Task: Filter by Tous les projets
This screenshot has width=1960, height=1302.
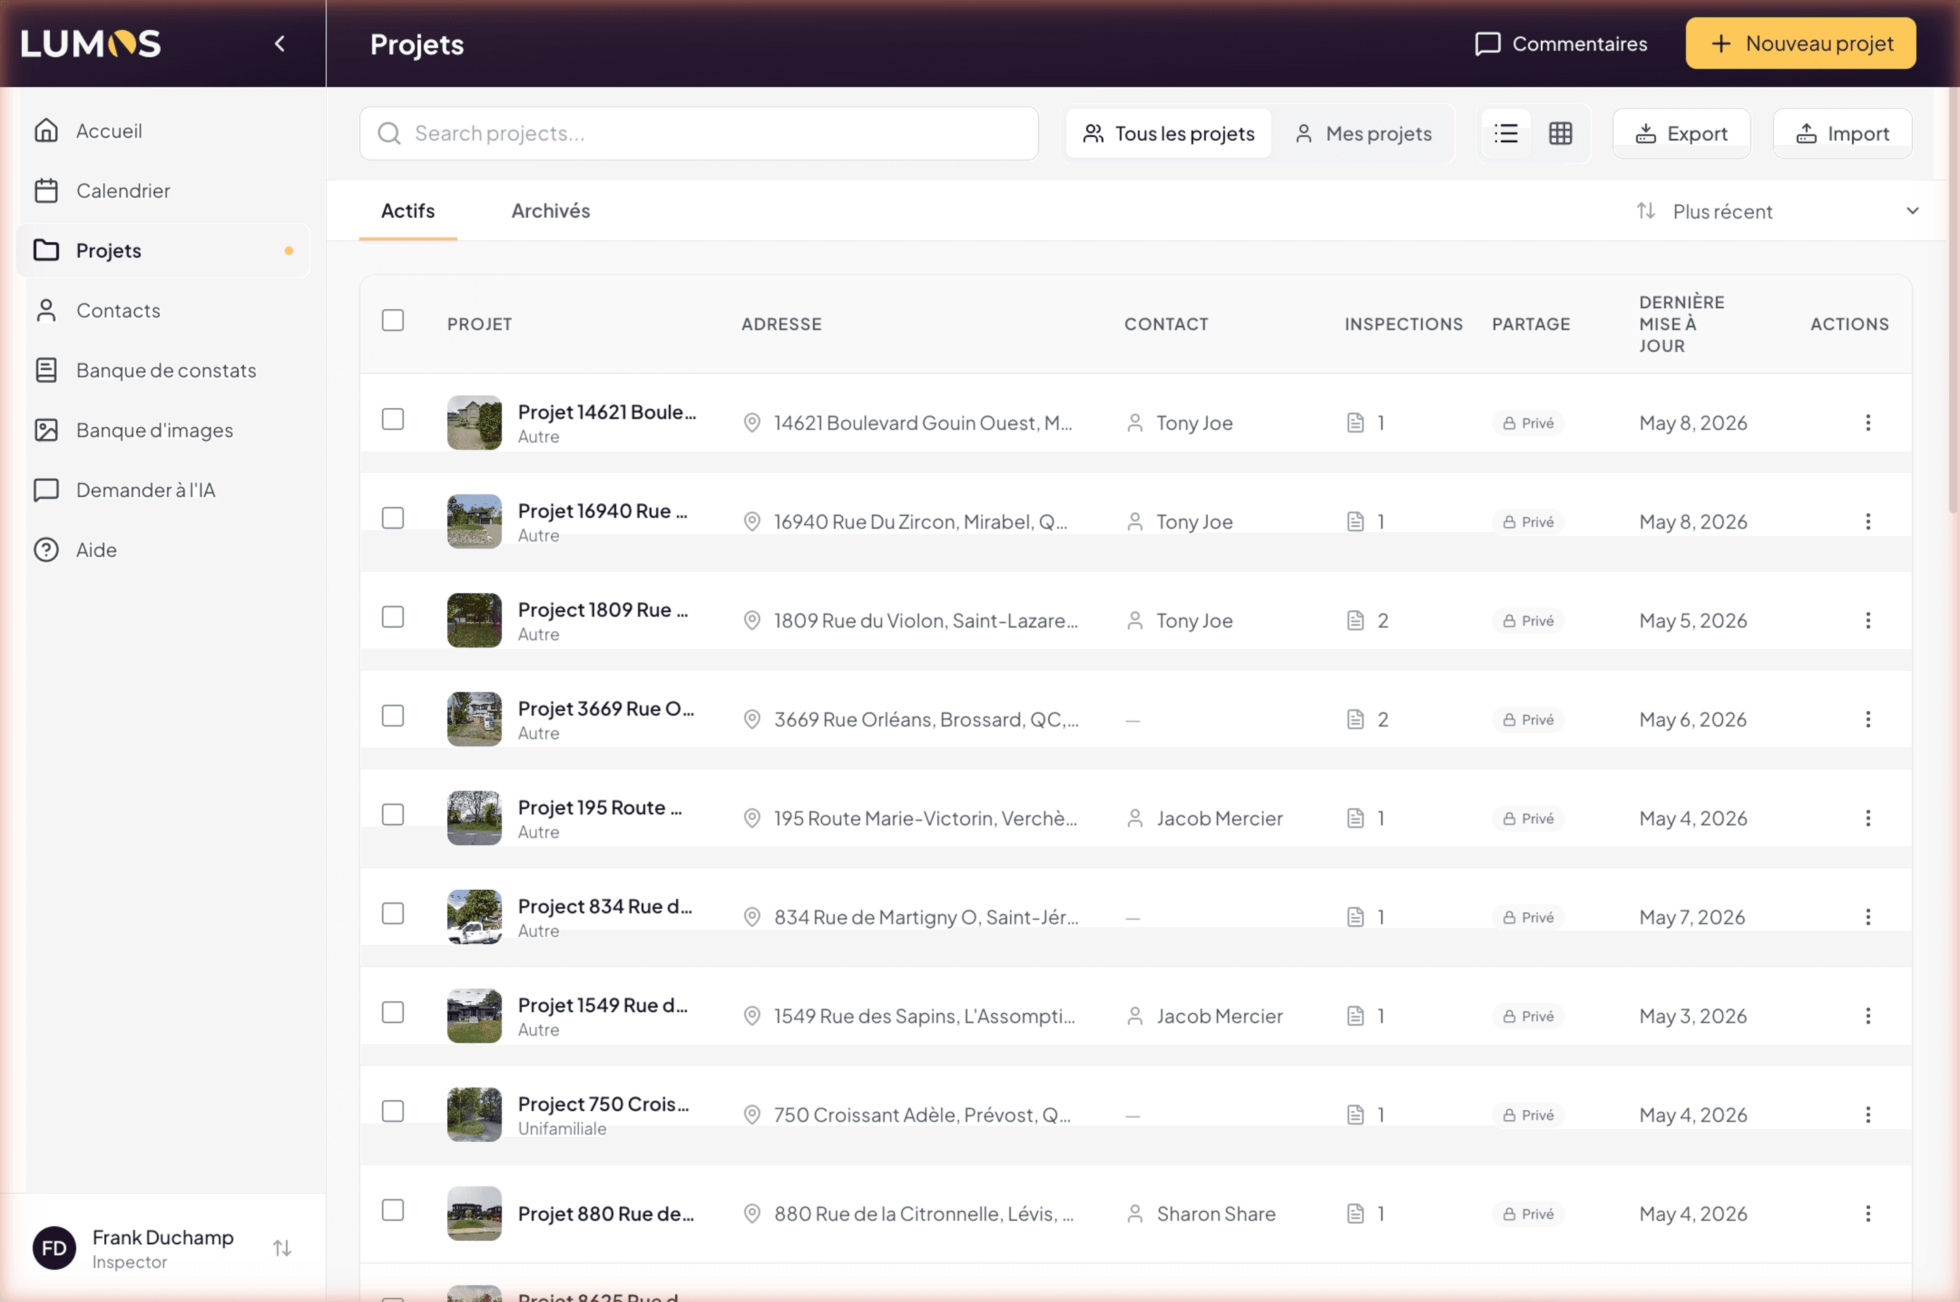Action: [x=1168, y=133]
